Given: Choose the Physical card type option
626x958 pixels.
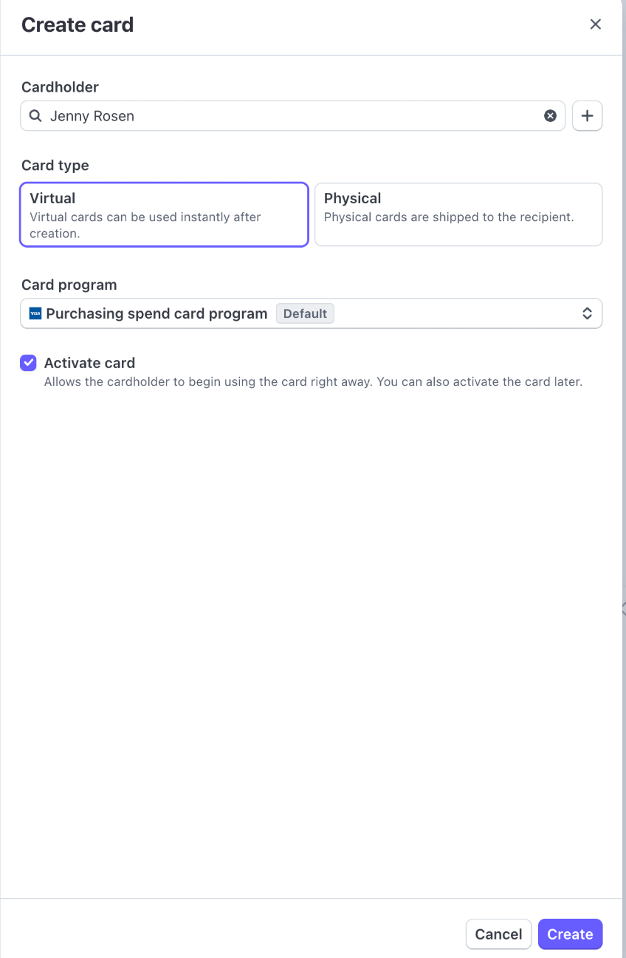Looking at the screenshot, I should (458, 214).
